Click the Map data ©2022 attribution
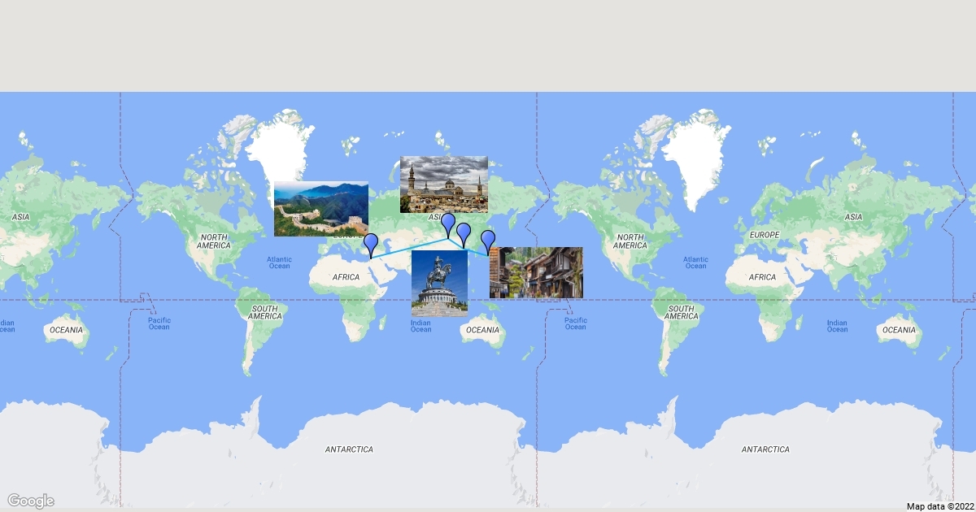This screenshot has height=512, width=976. tap(939, 506)
